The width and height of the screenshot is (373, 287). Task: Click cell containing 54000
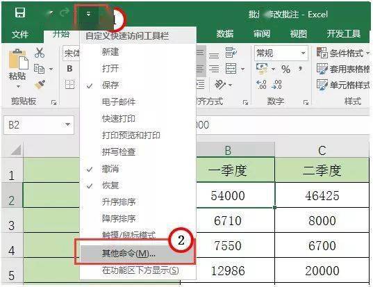(x=235, y=195)
